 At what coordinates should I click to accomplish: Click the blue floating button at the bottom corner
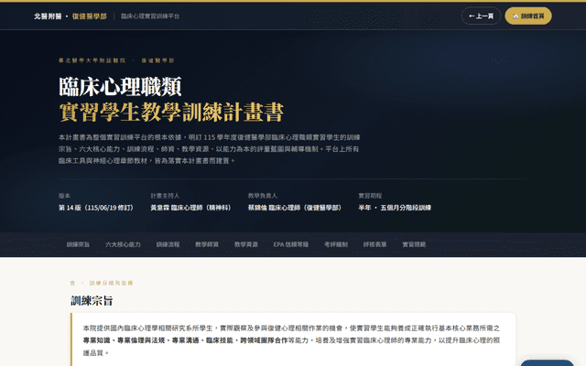(x=547, y=363)
